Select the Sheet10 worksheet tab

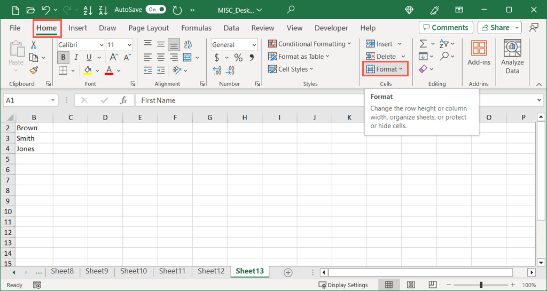[x=133, y=271]
